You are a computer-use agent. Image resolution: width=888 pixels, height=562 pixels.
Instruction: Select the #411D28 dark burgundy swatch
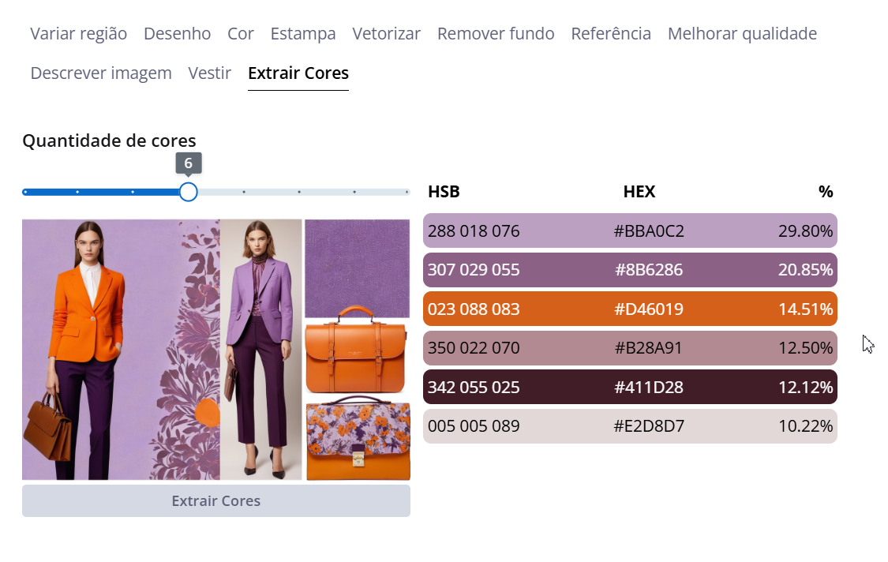[630, 387]
